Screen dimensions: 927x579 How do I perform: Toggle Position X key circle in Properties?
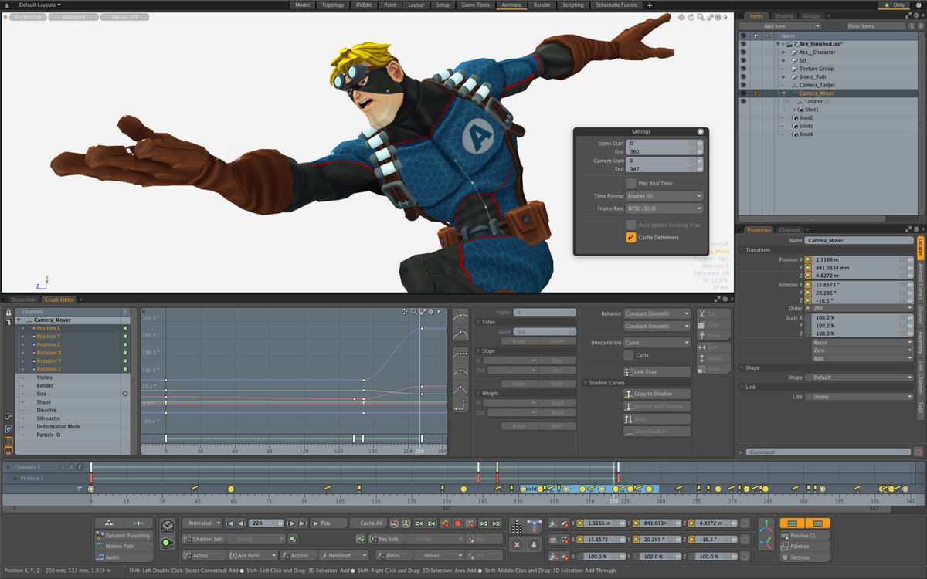tap(808, 260)
